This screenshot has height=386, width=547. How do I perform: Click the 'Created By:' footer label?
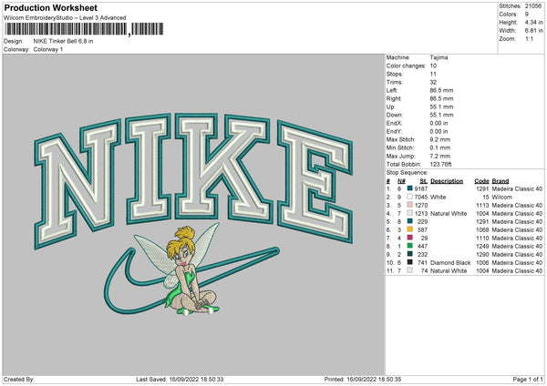(19, 379)
